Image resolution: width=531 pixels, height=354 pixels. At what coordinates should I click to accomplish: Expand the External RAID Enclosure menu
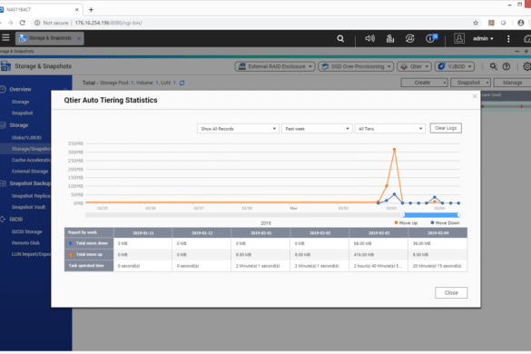click(275, 66)
